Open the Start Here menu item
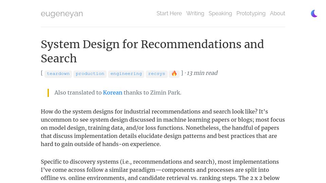 (x=169, y=14)
